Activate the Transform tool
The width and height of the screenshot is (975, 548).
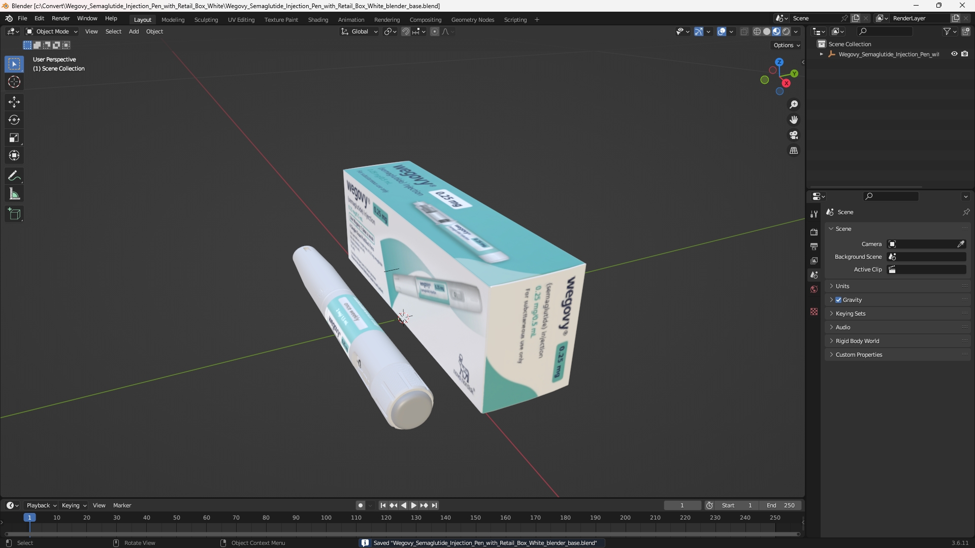point(14,155)
